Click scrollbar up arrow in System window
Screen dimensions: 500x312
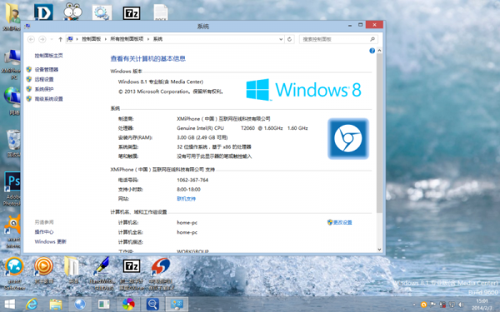[x=379, y=50]
